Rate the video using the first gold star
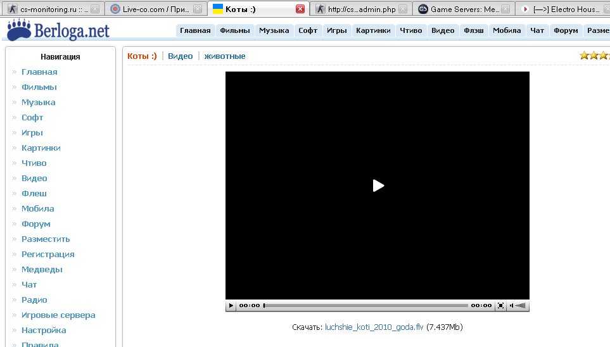 coord(584,56)
